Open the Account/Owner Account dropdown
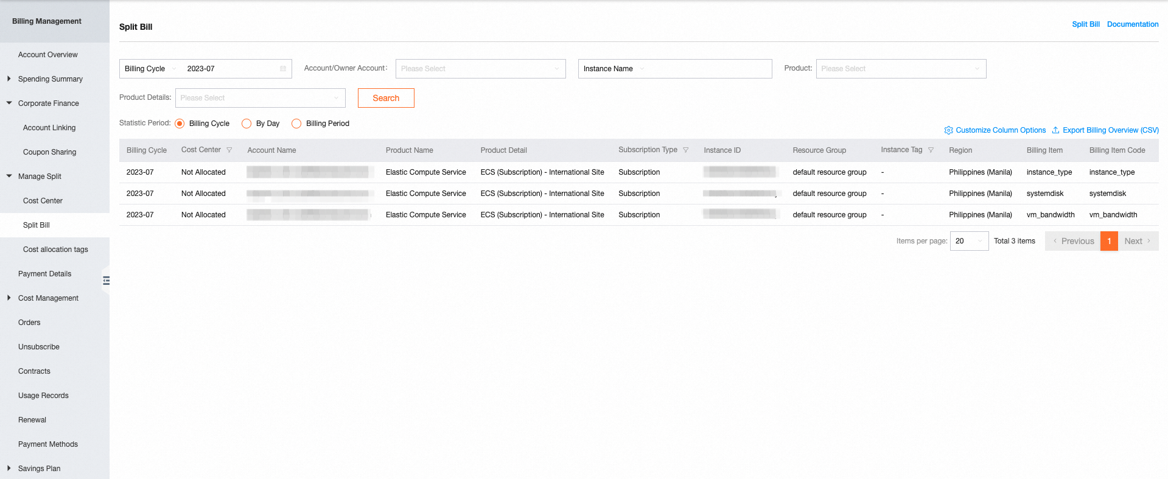 [x=481, y=69]
